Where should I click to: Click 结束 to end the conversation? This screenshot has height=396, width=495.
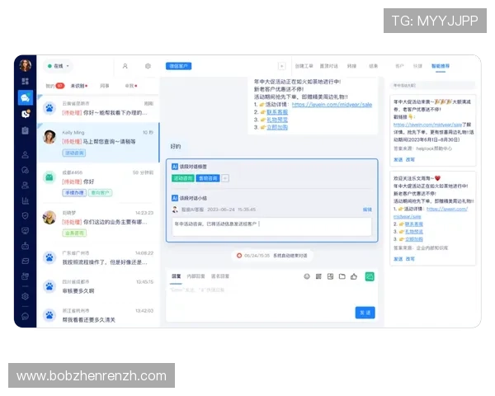pyautogui.click(x=374, y=66)
